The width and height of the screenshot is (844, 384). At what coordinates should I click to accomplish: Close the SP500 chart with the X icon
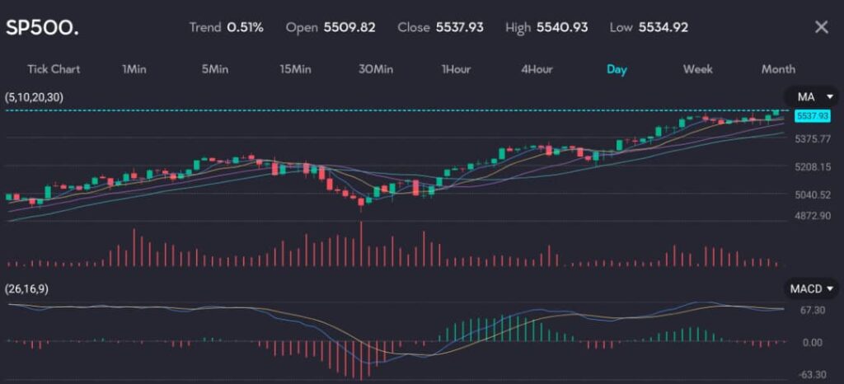821,27
